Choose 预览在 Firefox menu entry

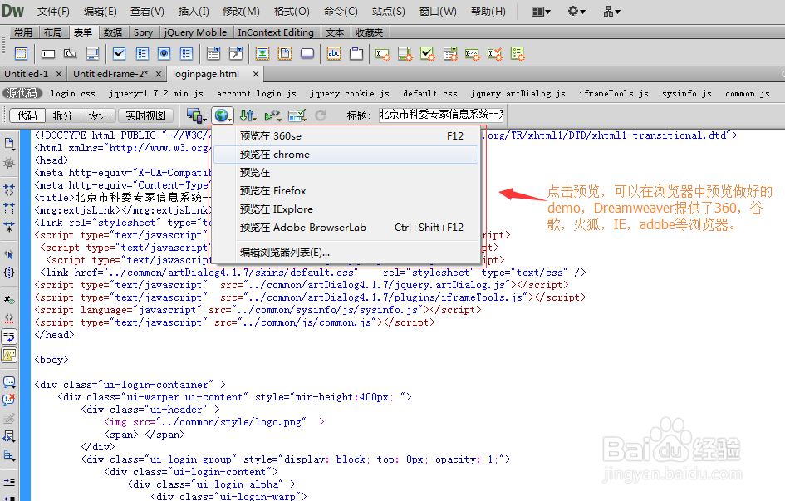click(346, 191)
